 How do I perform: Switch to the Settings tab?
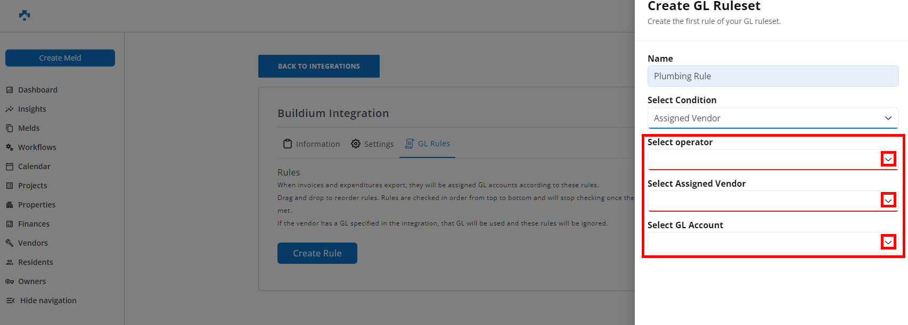point(373,144)
